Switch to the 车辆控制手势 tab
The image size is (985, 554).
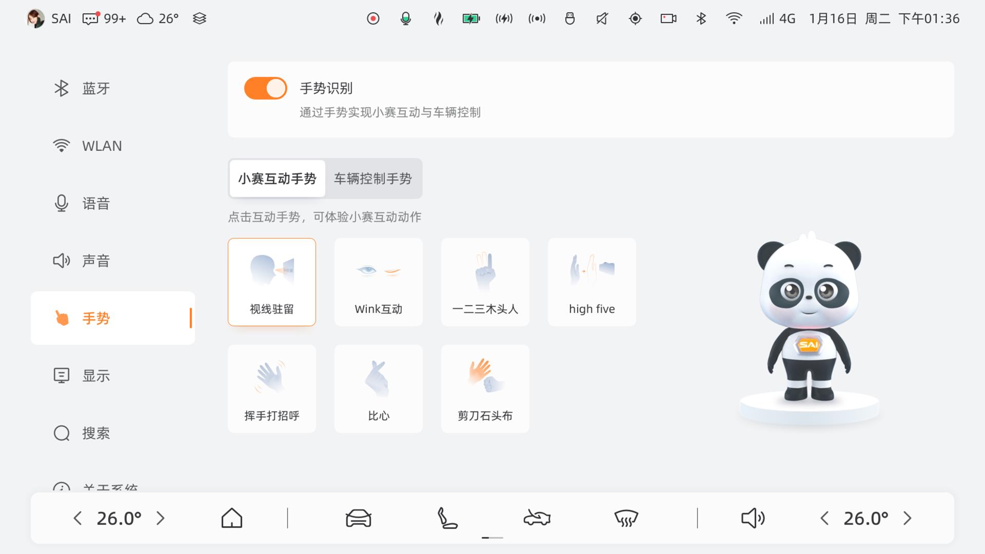click(373, 179)
